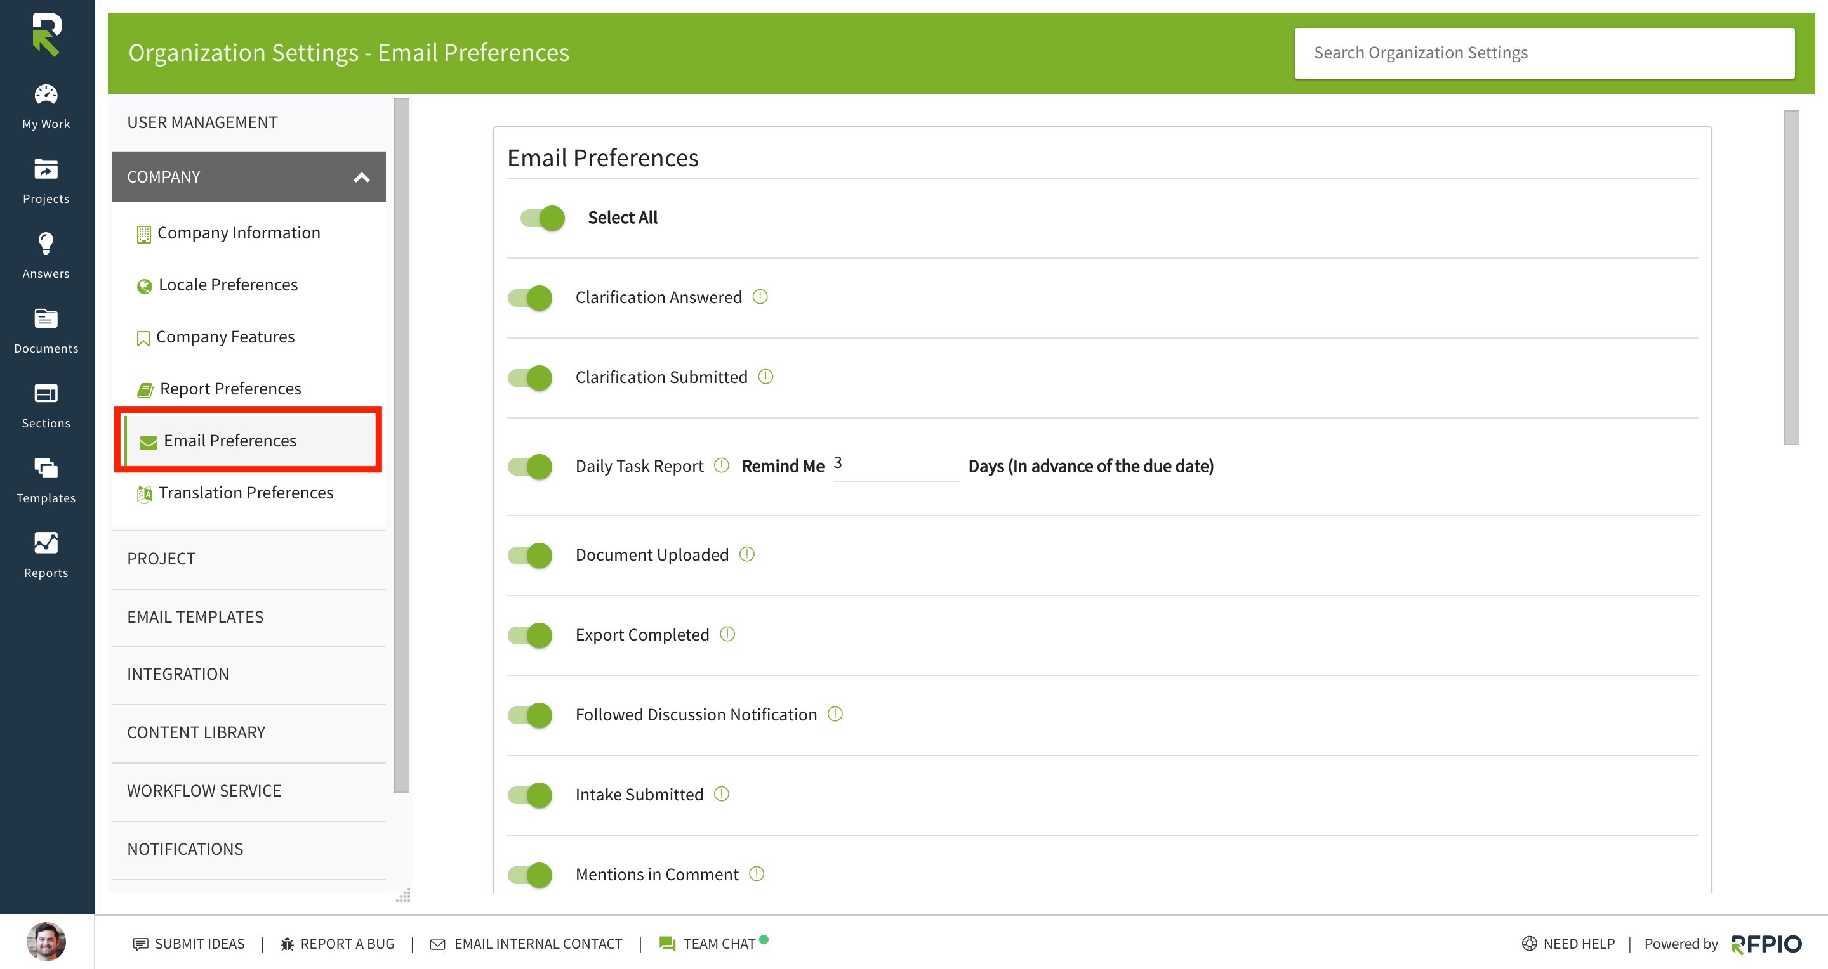This screenshot has width=1828, height=969.
Task: Open TEAM CHAT from the footer
Action: 719,944
